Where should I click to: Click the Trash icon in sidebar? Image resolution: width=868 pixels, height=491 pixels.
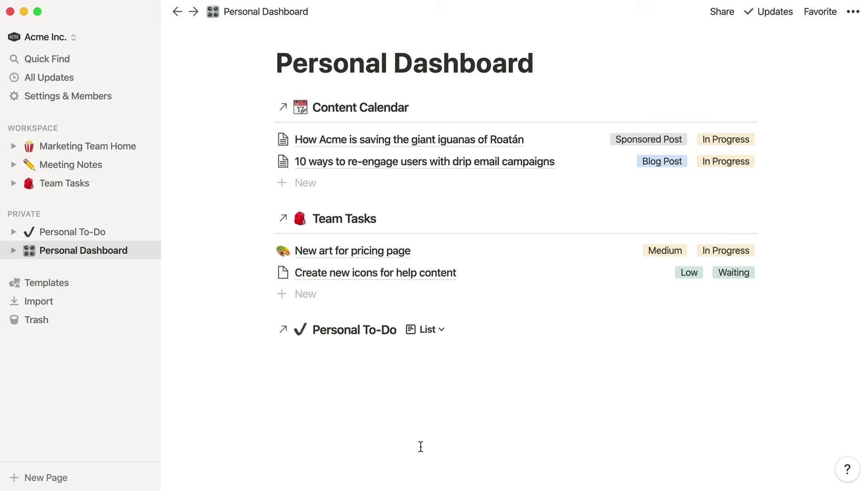14,320
